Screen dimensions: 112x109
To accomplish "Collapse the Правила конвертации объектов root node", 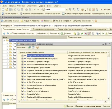I will coord(4,40).
